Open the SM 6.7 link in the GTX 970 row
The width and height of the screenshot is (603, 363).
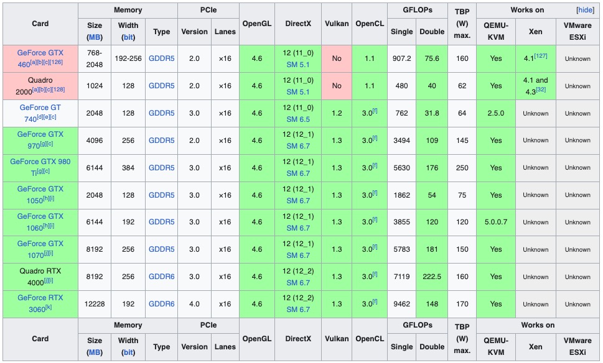298,146
